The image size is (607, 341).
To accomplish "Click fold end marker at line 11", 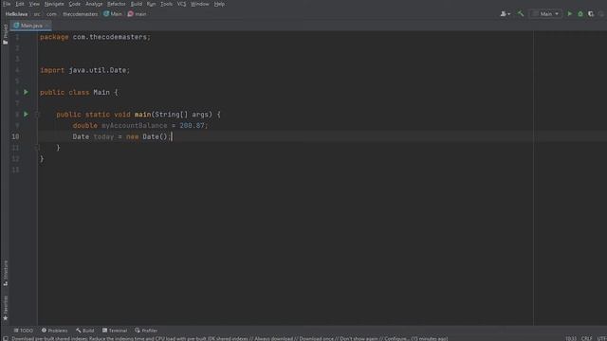I will (38, 148).
